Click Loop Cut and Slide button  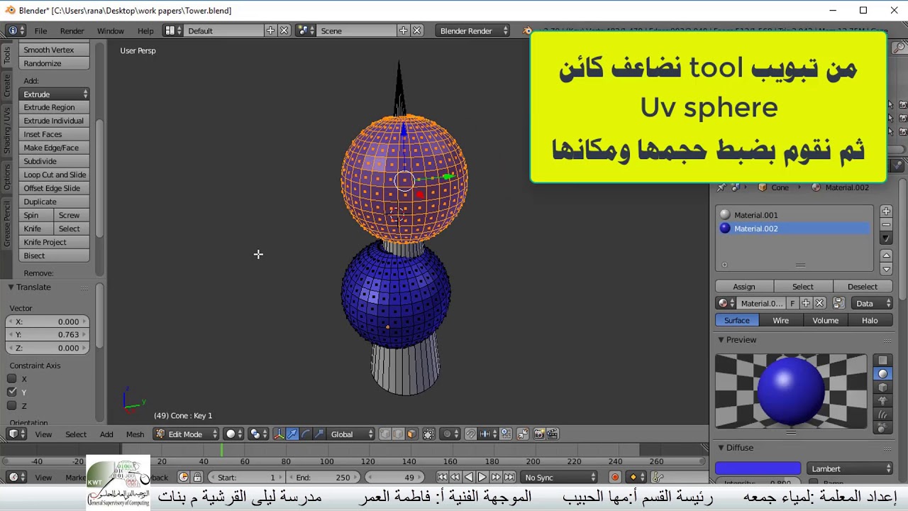tap(54, 175)
